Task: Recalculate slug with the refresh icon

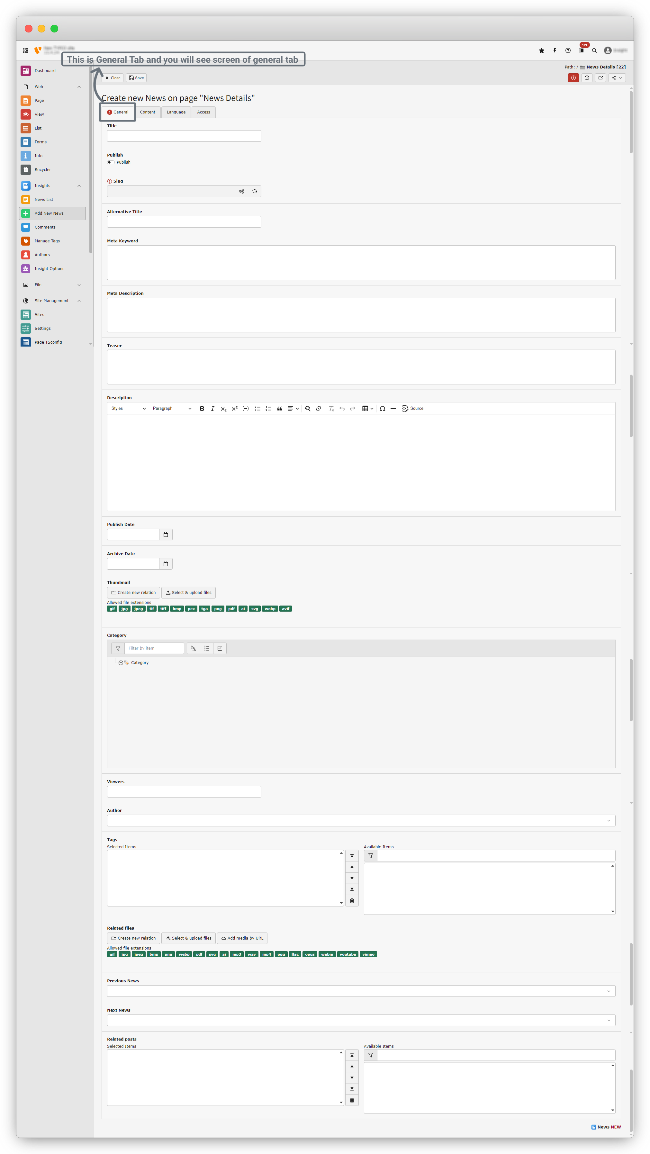Action: (x=255, y=191)
